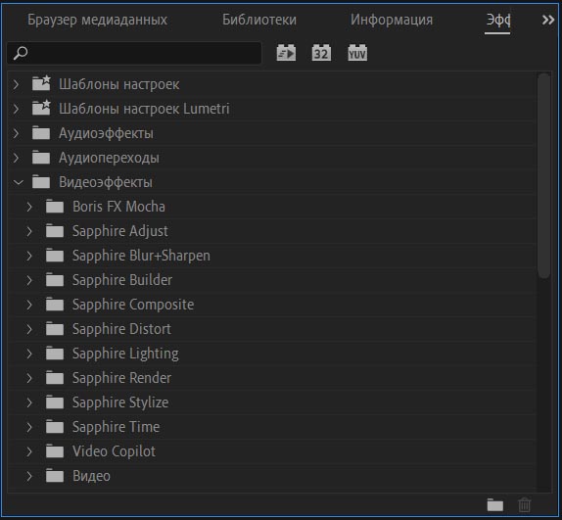Toggle the Accelerated Effects filter icon
562x520 pixels.
(286, 53)
